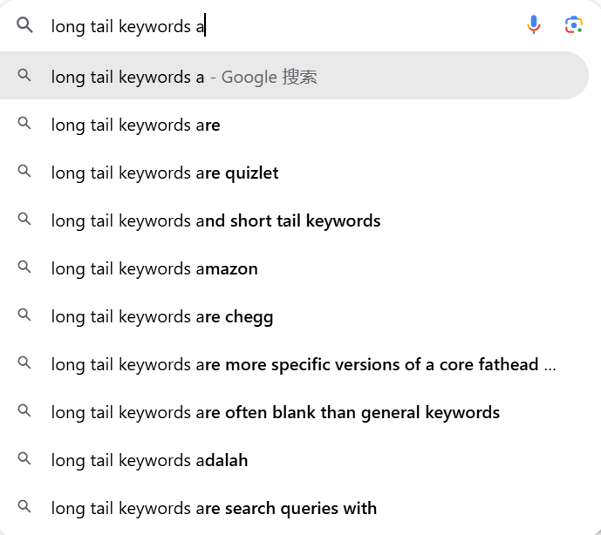Select the "long tail keywords a - Google" suggestion

coord(184,77)
